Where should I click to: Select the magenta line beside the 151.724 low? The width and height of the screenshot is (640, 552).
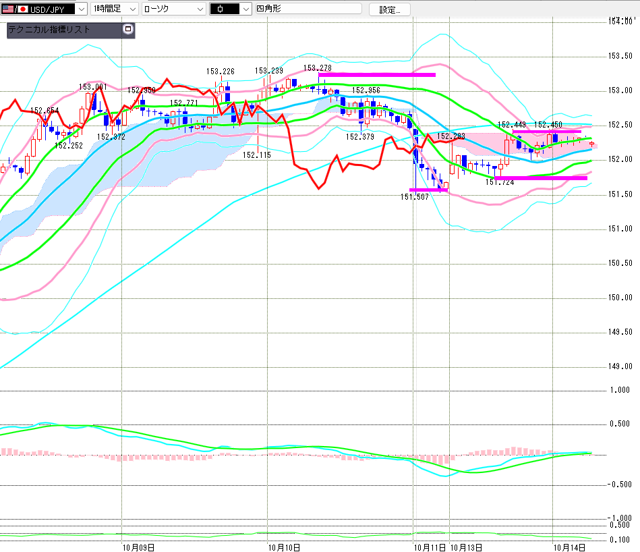point(541,178)
